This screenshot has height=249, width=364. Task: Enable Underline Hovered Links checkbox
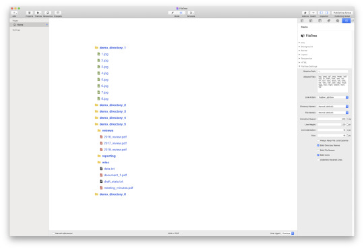(318, 160)
